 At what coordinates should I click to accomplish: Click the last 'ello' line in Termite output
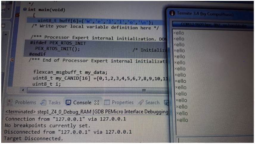(x=182, y=120)
